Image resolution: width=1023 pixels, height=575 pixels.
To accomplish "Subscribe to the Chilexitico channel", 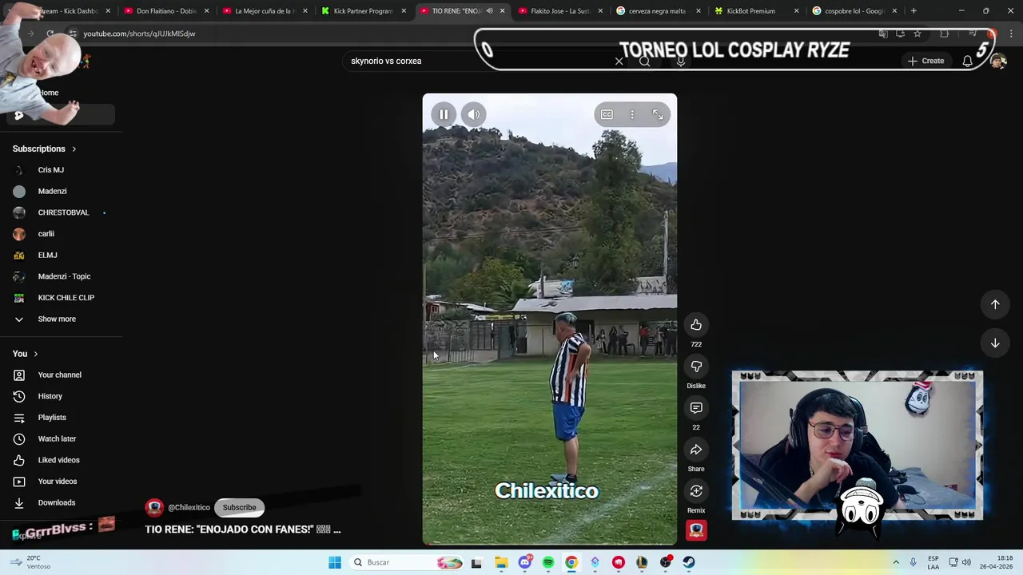I will click(239, 507).
